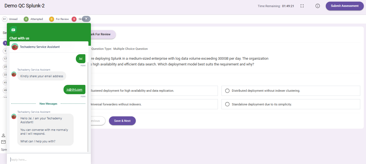Click the red Skipped count badge
The width and height of the screenshot is (366, 164).
point(74,19)
